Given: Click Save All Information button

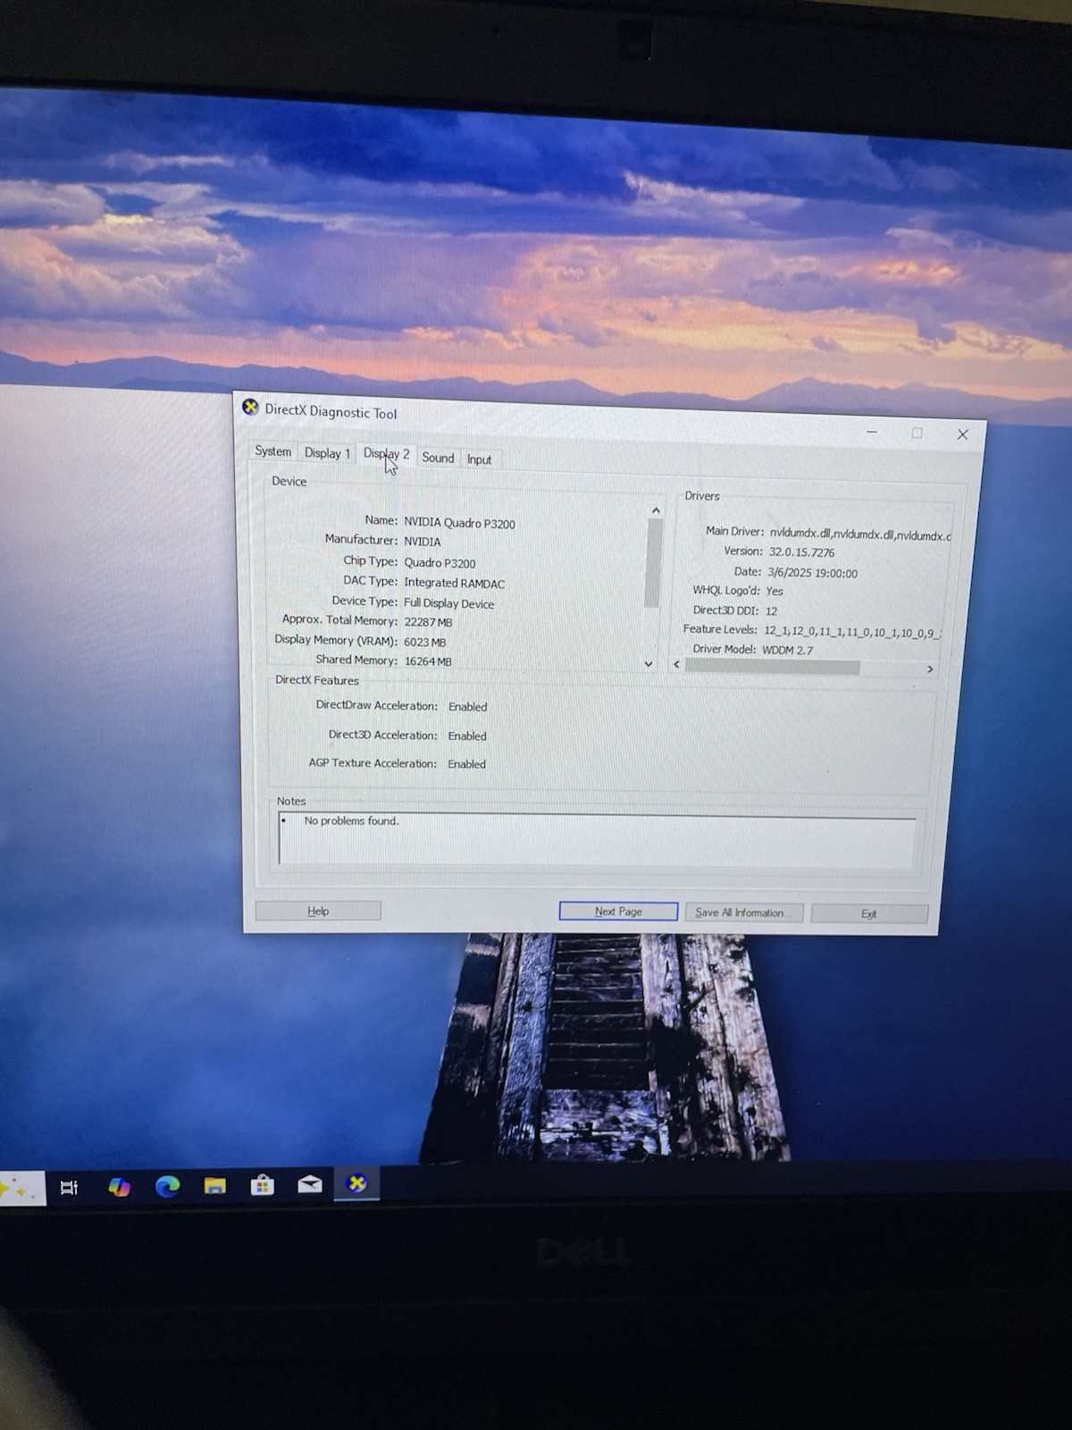Looking at the screenshot, I should pos(743,913).
